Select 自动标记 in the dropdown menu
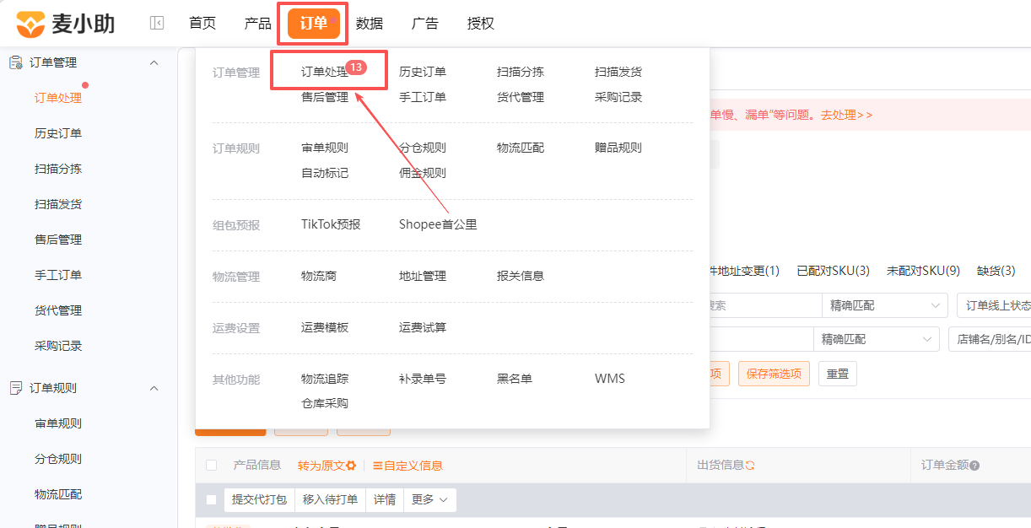The height and width of the screenshot is (528, 1031). point(325,173)
